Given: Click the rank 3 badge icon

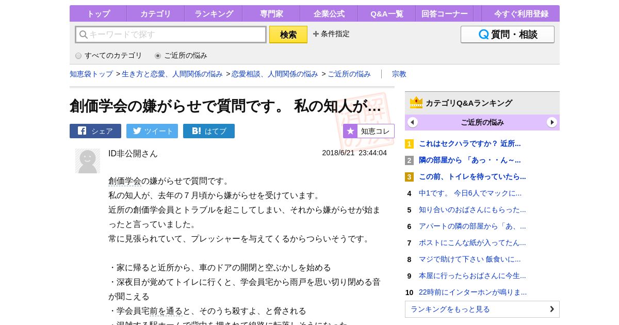Looking at the screenshot, I should pyautogui.click(x=409, y=177).
